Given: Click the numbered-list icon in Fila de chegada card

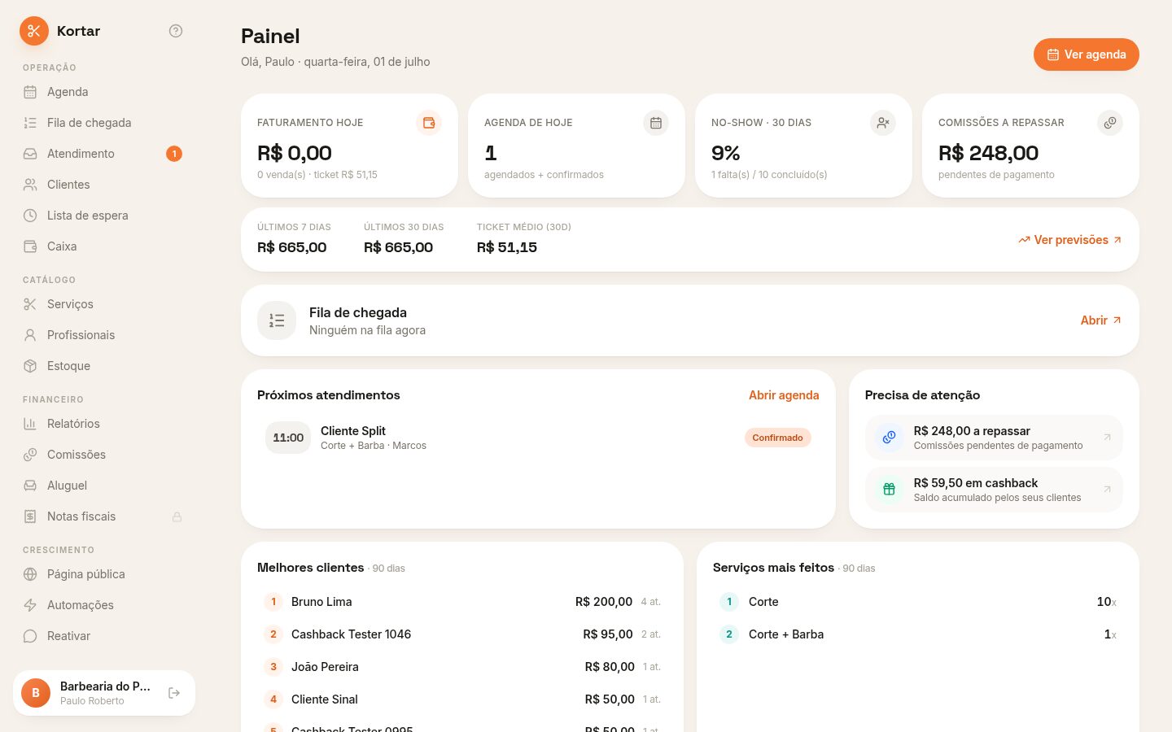Looking at the screenshot, I should (277, 320).
